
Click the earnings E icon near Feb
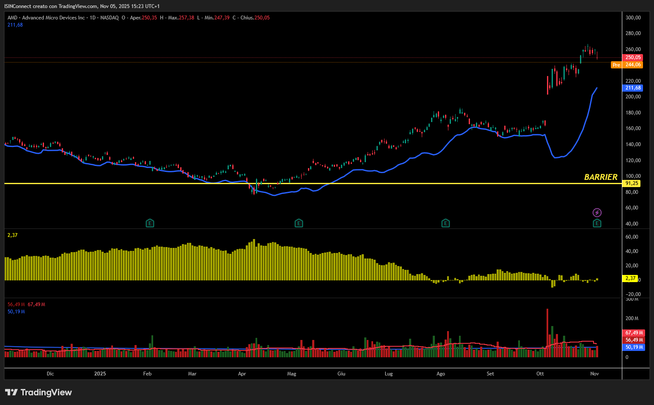coord(150,223)
